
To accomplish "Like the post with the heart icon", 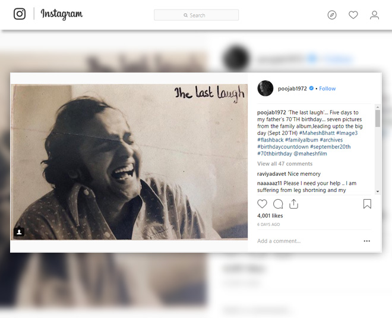I will [x=263, y=204].
